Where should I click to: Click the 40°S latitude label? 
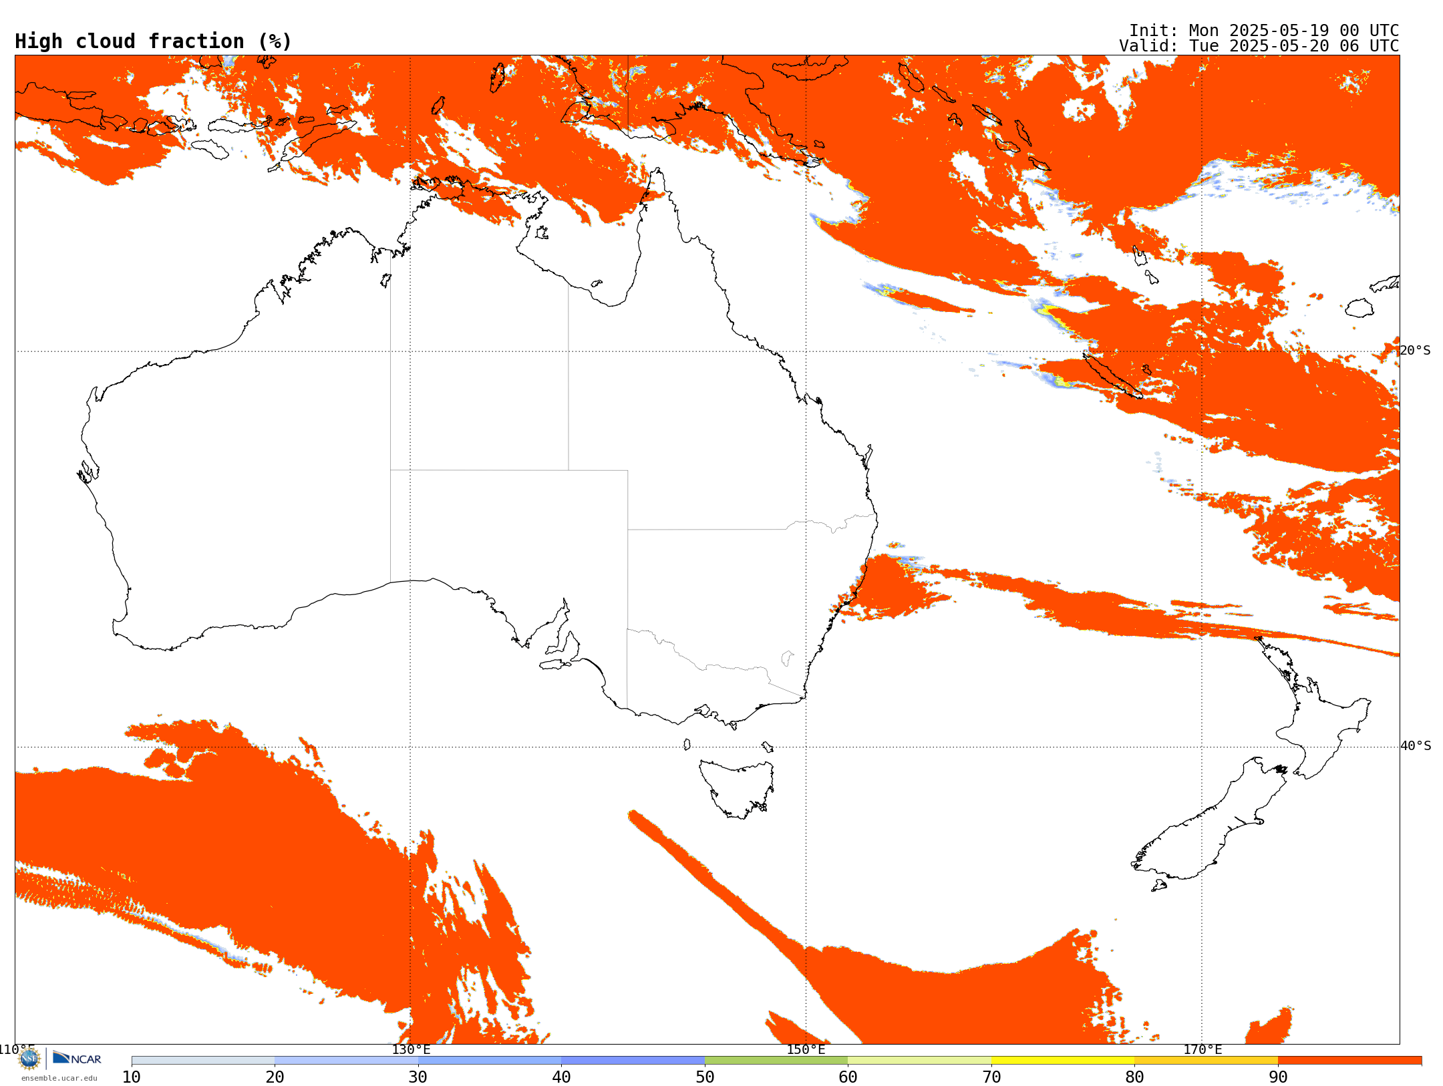coord(1416,746)
